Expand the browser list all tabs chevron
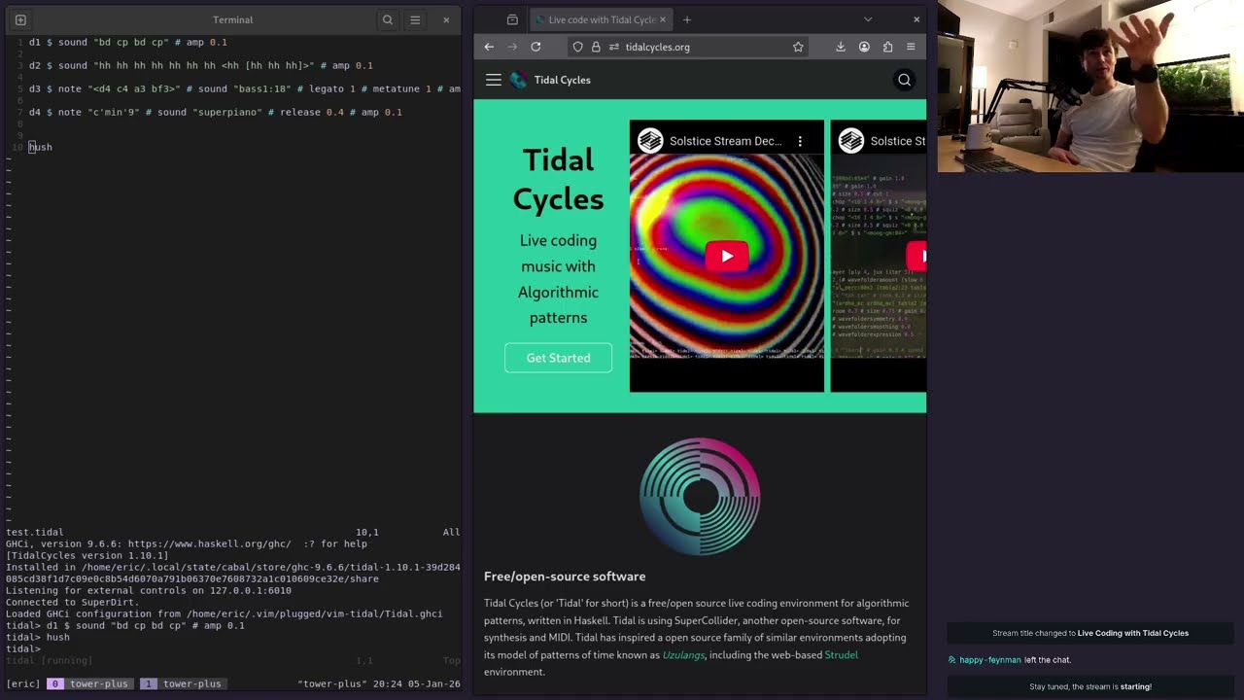This screenshot has height=700, width=1244. click(868, 19)
